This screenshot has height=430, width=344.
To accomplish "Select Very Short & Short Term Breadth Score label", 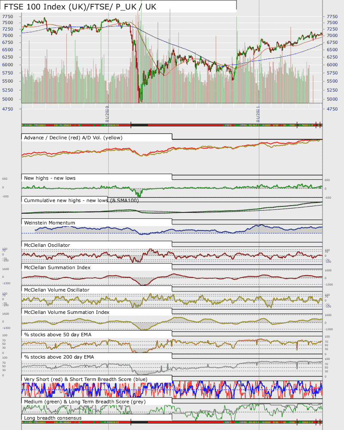I will pos(86,379).
